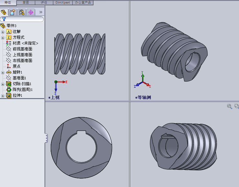Click the *等轴测 viewport label
Viewport: 239px width, 187px height.
[x=143, y=97]
